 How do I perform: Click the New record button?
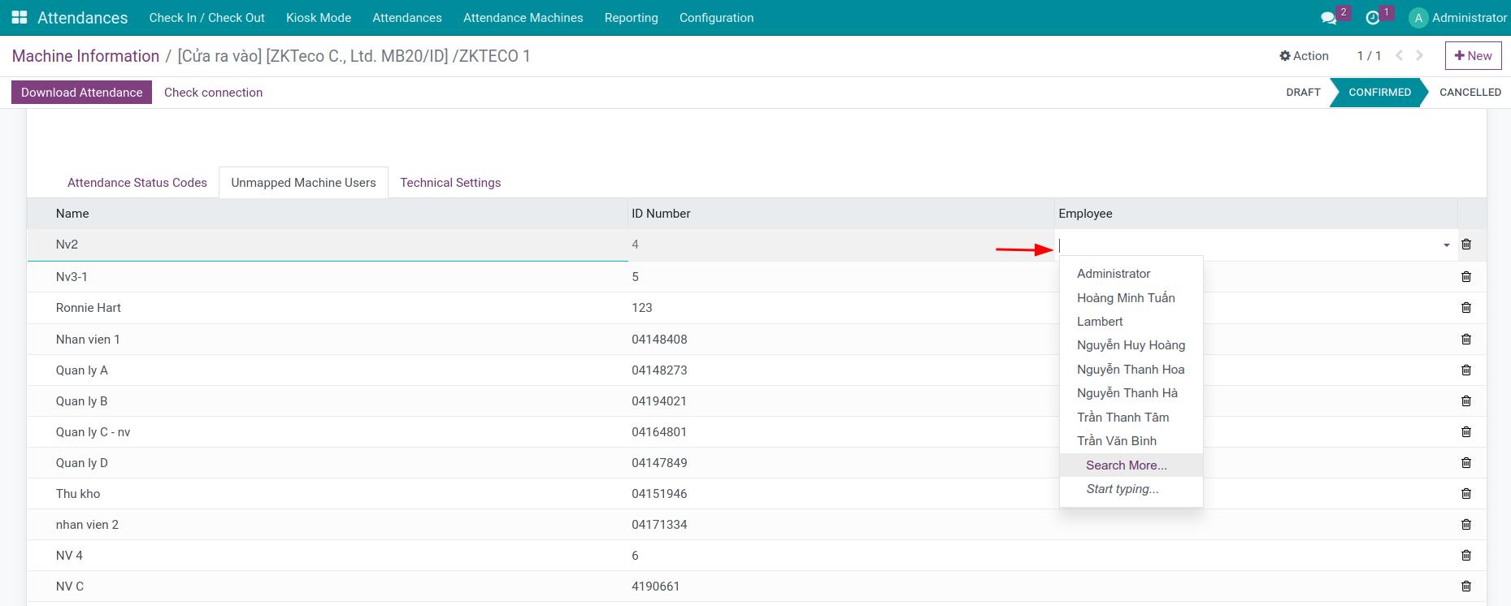[1473, 56]
